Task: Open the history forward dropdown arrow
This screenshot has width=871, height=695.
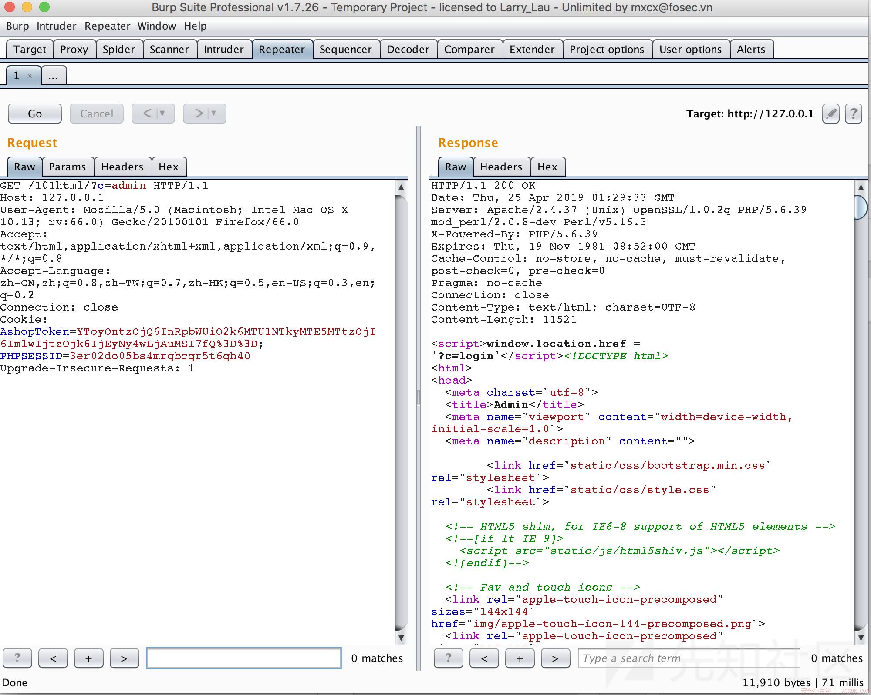Action: click(214, 114)
